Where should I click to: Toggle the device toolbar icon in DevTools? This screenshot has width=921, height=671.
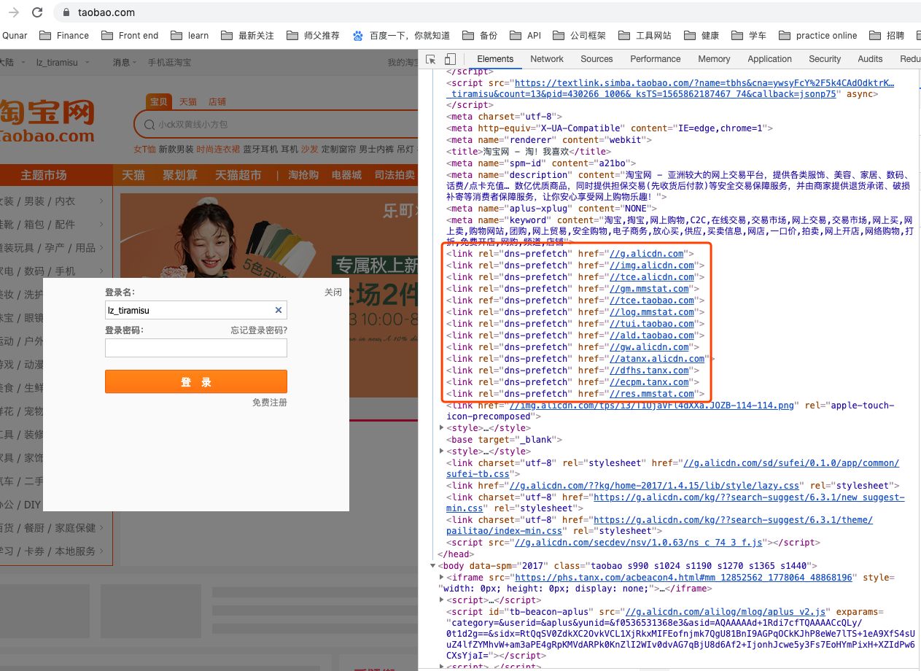(450, 59)
